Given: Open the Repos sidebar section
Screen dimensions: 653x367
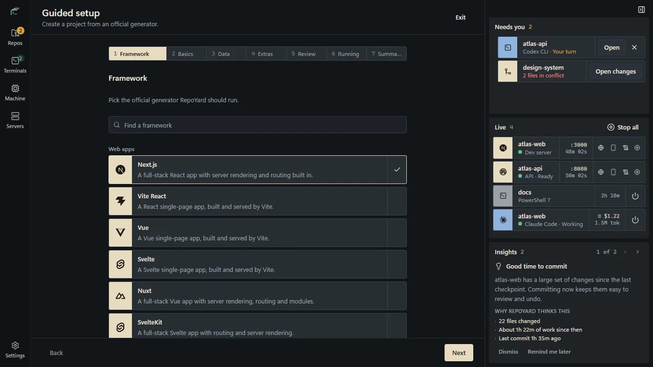Looking at the screenshot, I should tap(15, 37).
